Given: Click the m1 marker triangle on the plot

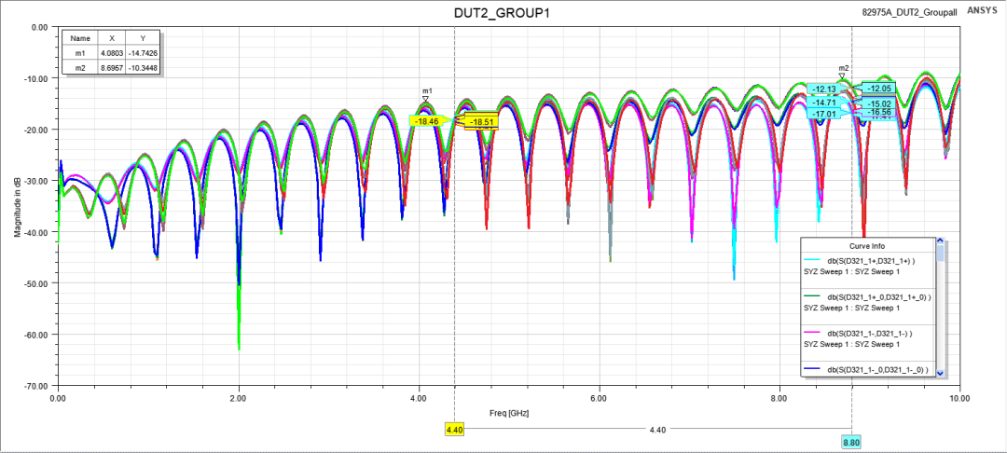Looking at the screenshot, I should [x=425, y=99].
